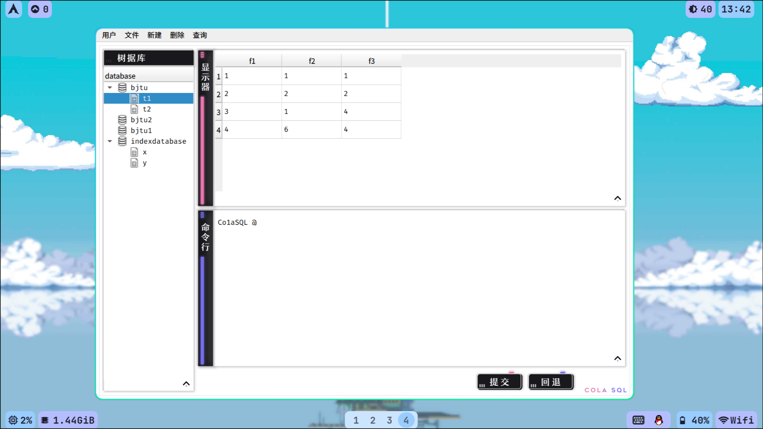Select the indexdatabase entry
This screenshot has width=763, height=429.
[158, 141]
